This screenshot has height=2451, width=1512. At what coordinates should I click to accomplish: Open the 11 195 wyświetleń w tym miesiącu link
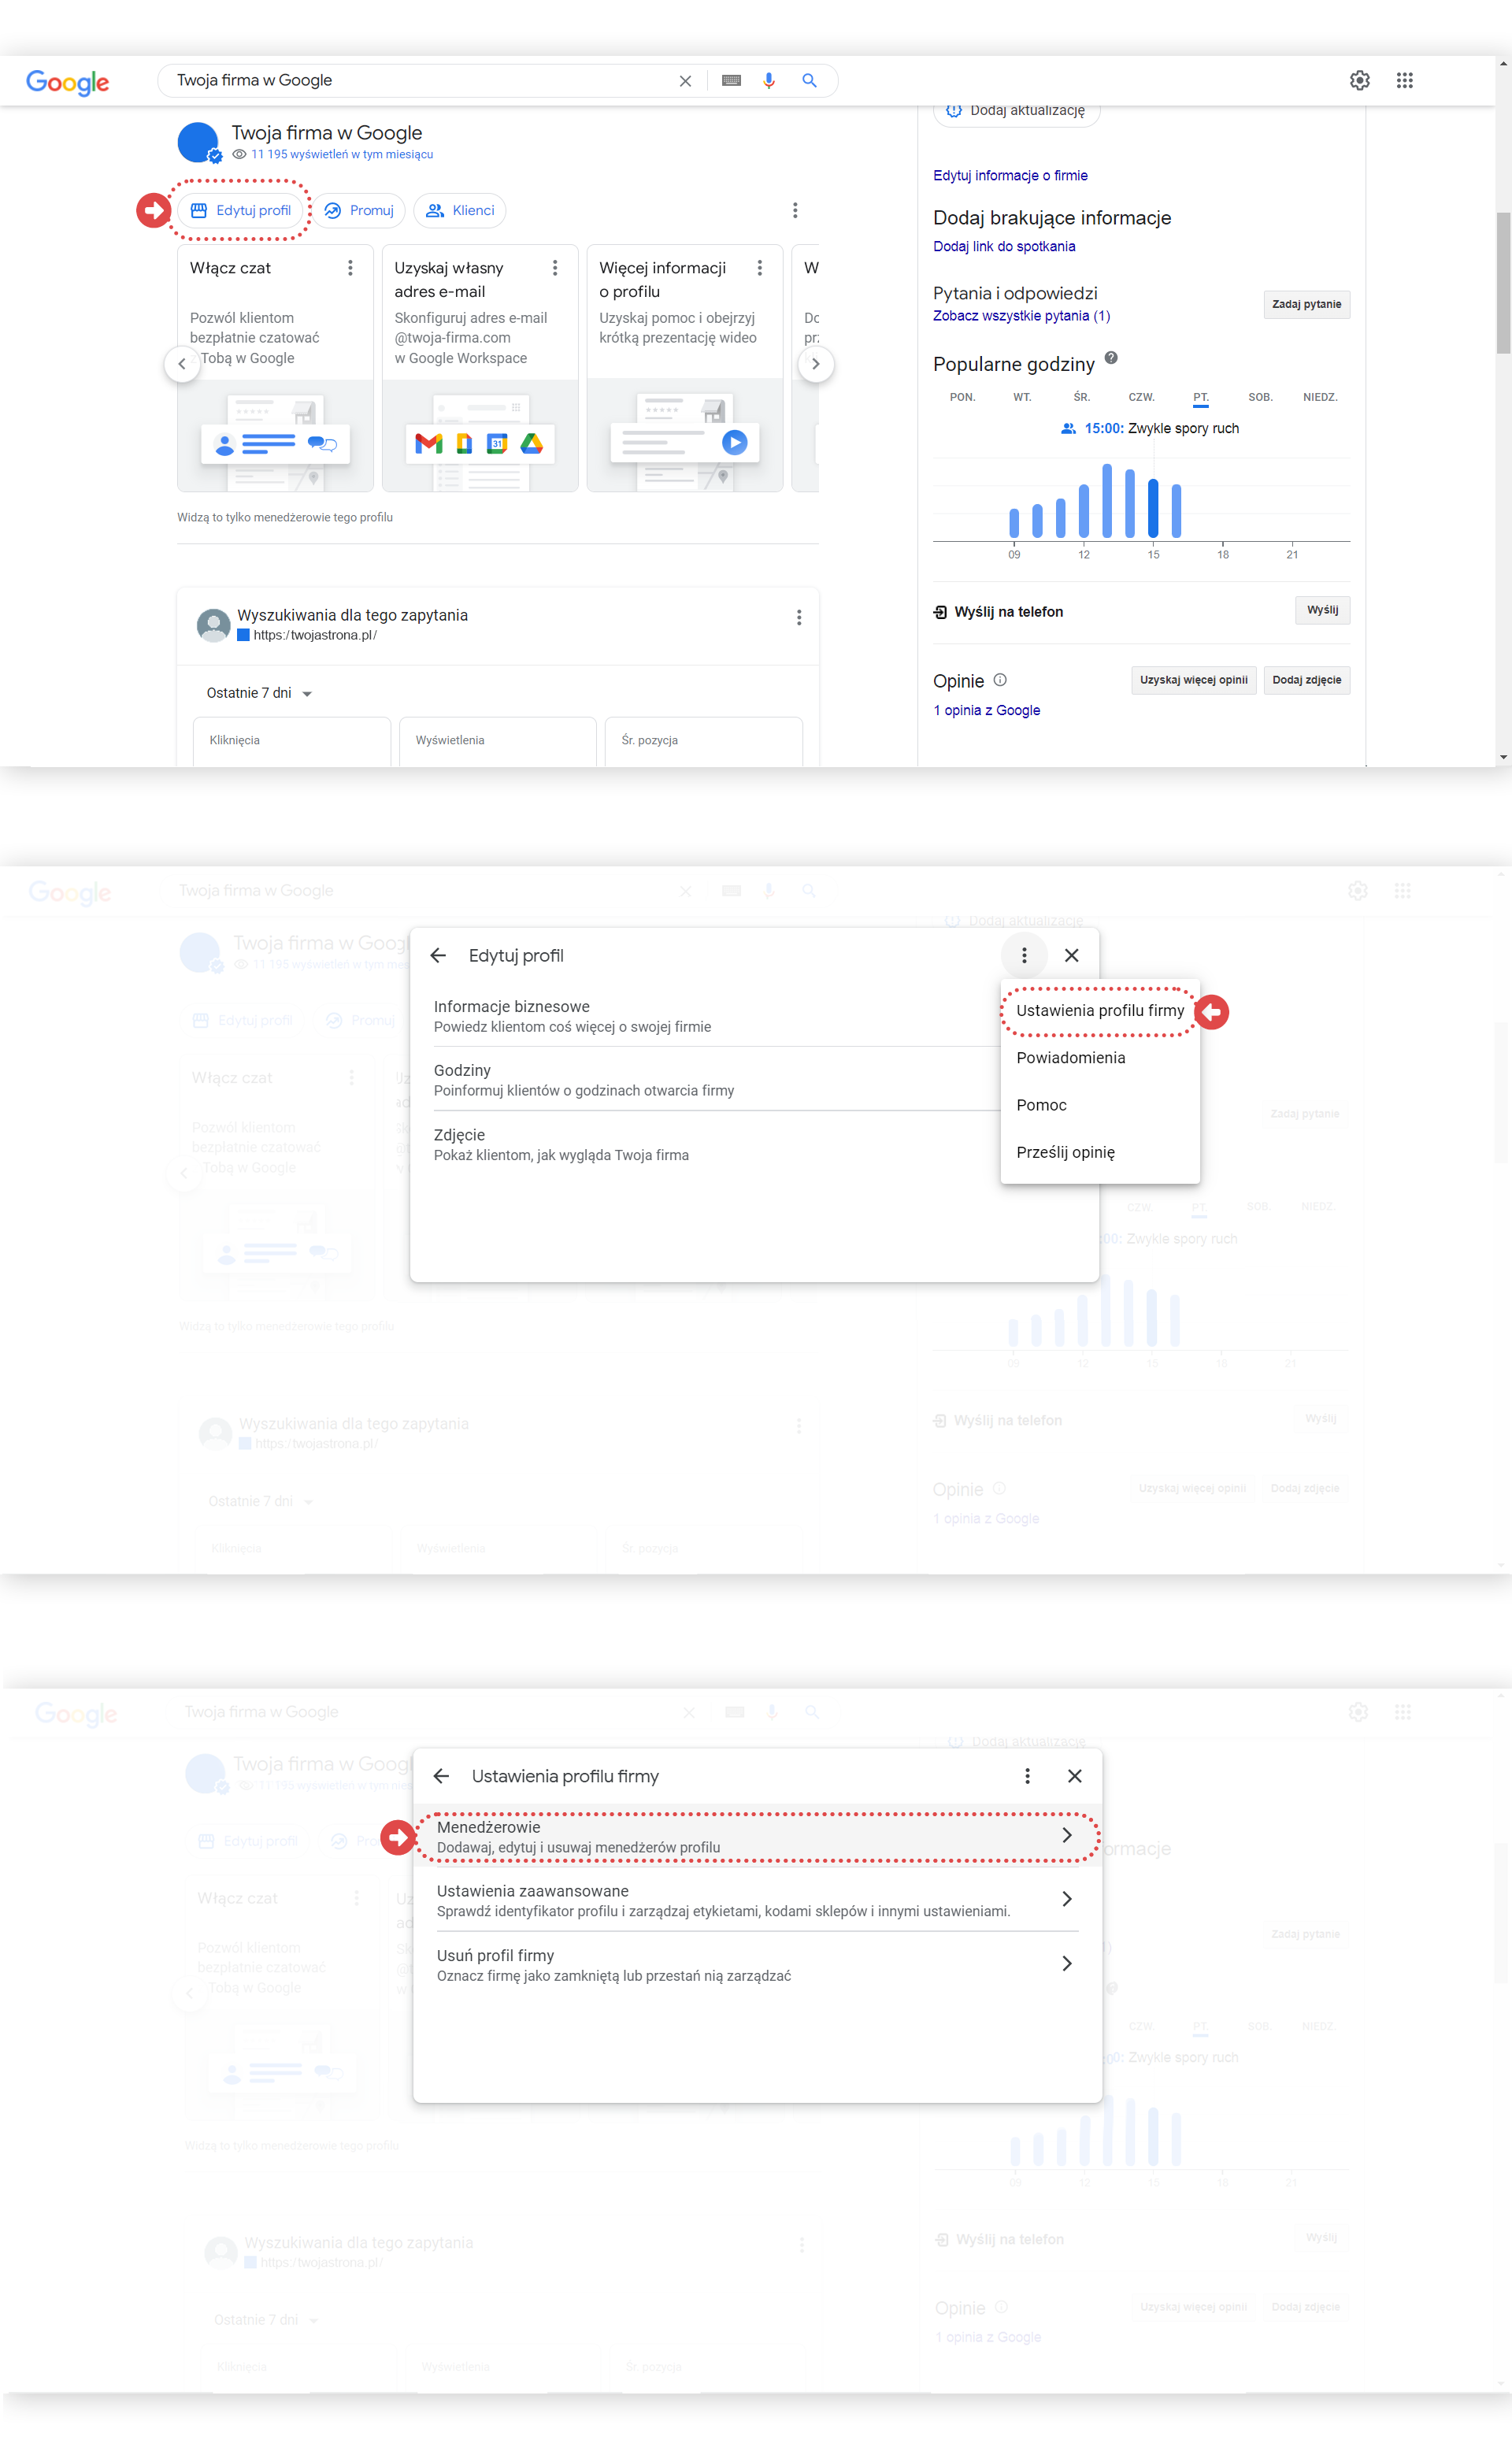[342, 155]
